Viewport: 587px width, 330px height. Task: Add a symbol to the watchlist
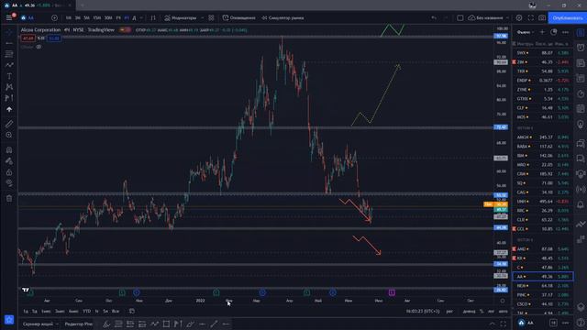coord(542,32)
